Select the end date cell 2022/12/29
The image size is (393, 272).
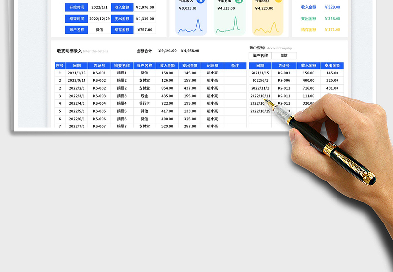pos(99,19)
